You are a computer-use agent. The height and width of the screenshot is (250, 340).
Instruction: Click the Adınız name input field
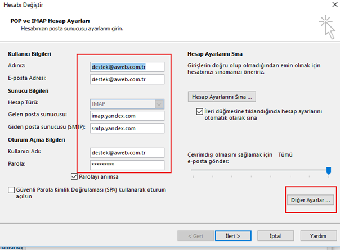[x=127, y=67]
